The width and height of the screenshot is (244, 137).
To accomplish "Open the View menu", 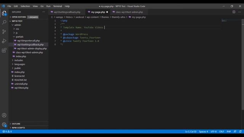I will 35,6.
